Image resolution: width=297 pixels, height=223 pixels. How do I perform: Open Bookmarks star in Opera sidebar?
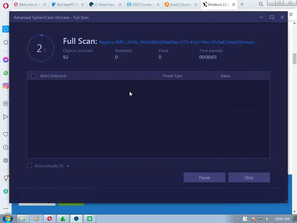pos(6,42)
